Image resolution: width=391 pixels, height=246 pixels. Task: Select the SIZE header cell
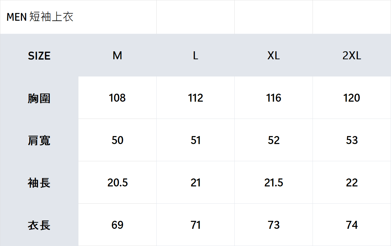pos(39,56)
